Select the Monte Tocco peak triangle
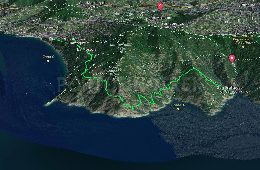 click(122, 52)
